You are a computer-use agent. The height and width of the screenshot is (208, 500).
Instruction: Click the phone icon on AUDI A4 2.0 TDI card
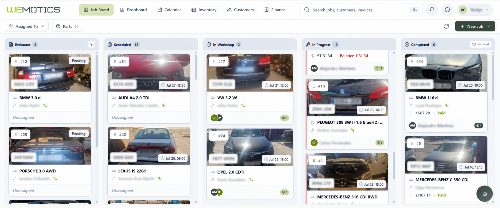[x=164, y=105]
